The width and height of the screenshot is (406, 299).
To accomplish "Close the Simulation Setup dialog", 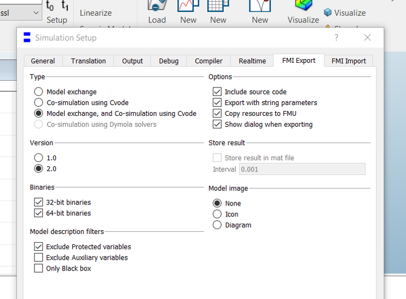I will pos(367,38).
